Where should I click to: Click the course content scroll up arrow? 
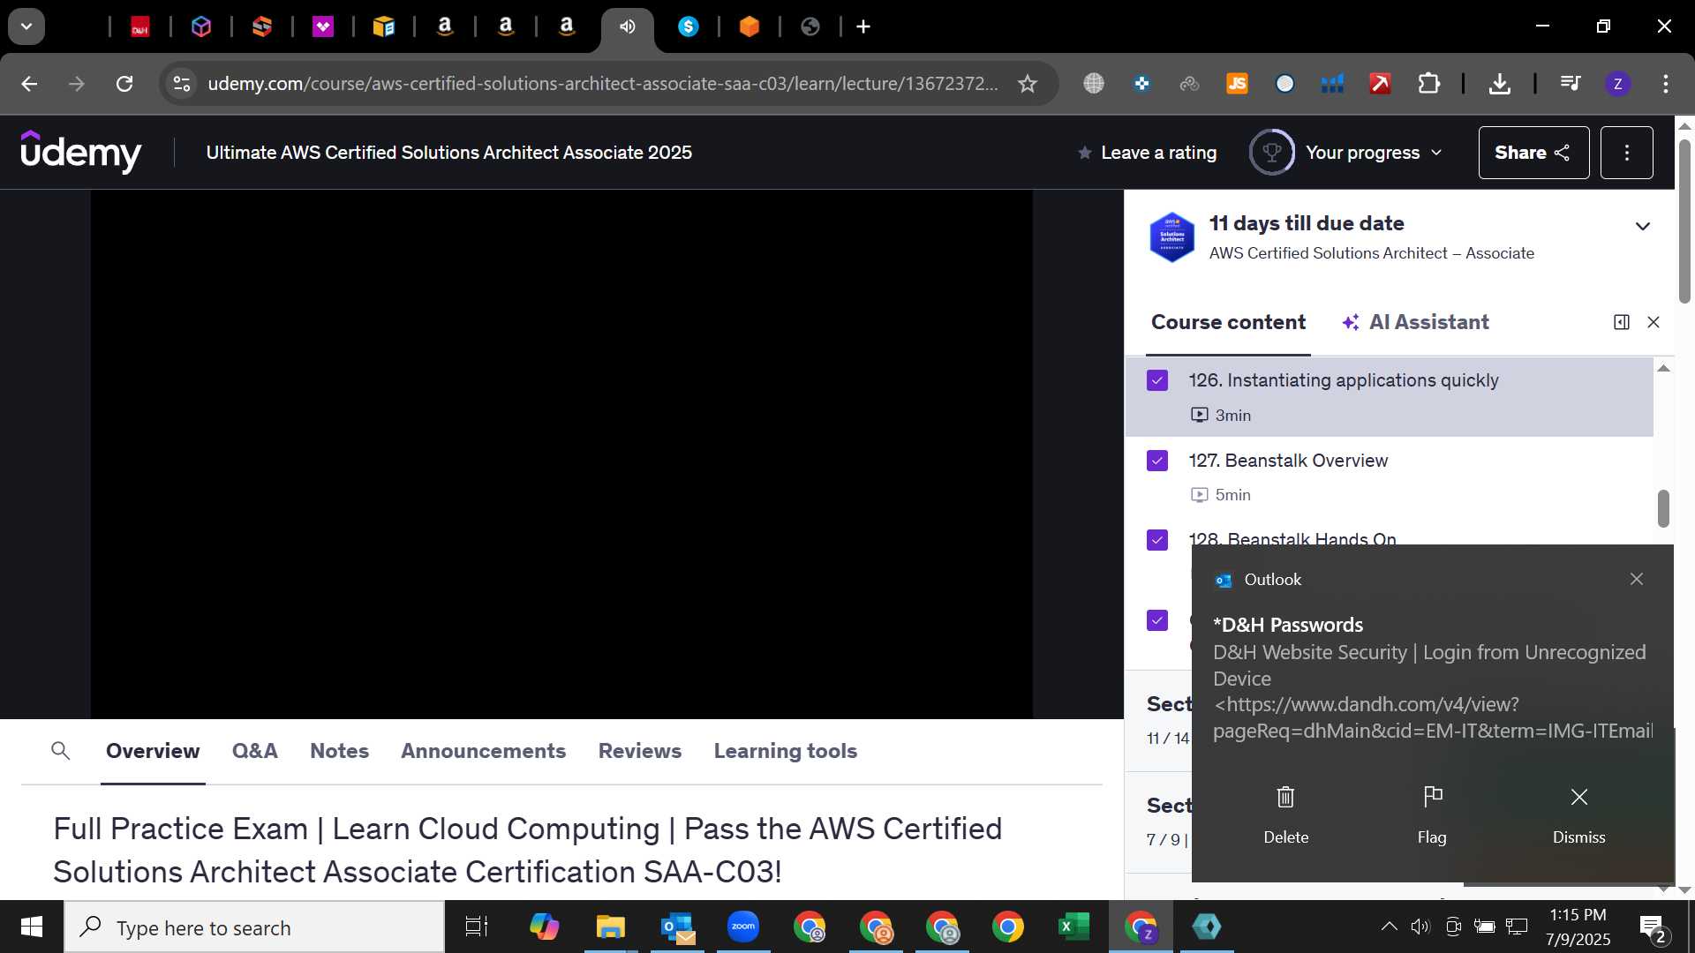click(x=1663, y=369)
